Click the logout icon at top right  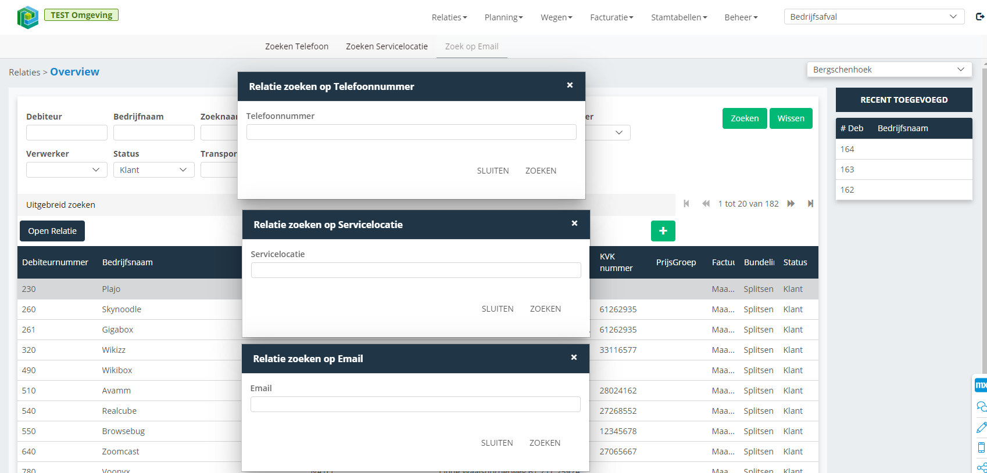979,17
